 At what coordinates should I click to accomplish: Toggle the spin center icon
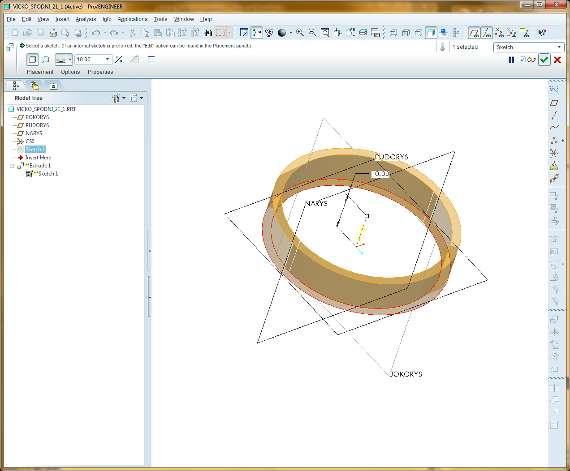(257, 33)
